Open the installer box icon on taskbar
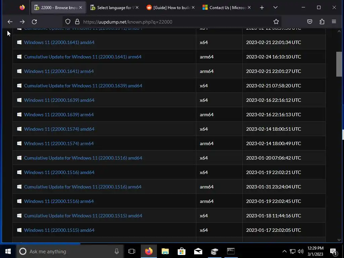This screenshot has width=344, height=258. tap(214, 251)
